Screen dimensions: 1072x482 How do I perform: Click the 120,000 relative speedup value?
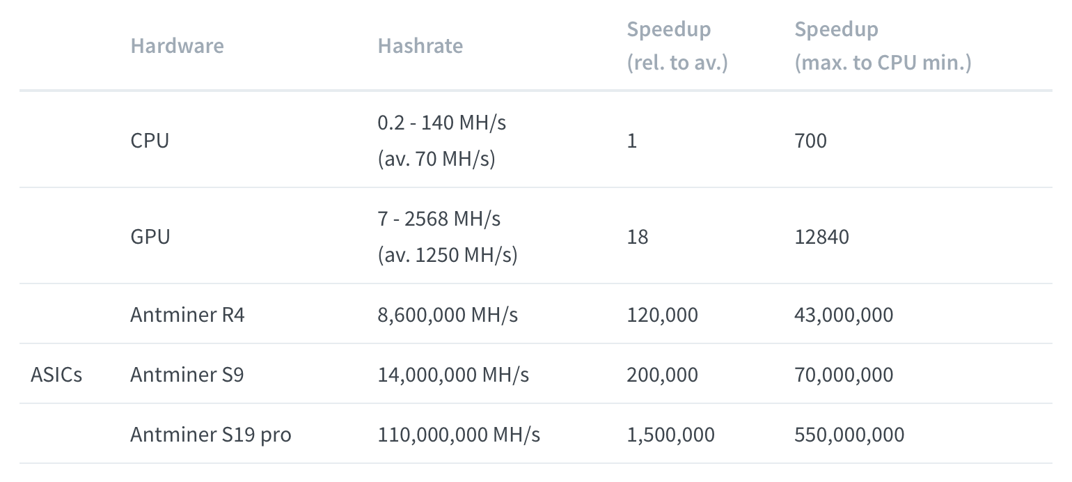pos(662,315)
